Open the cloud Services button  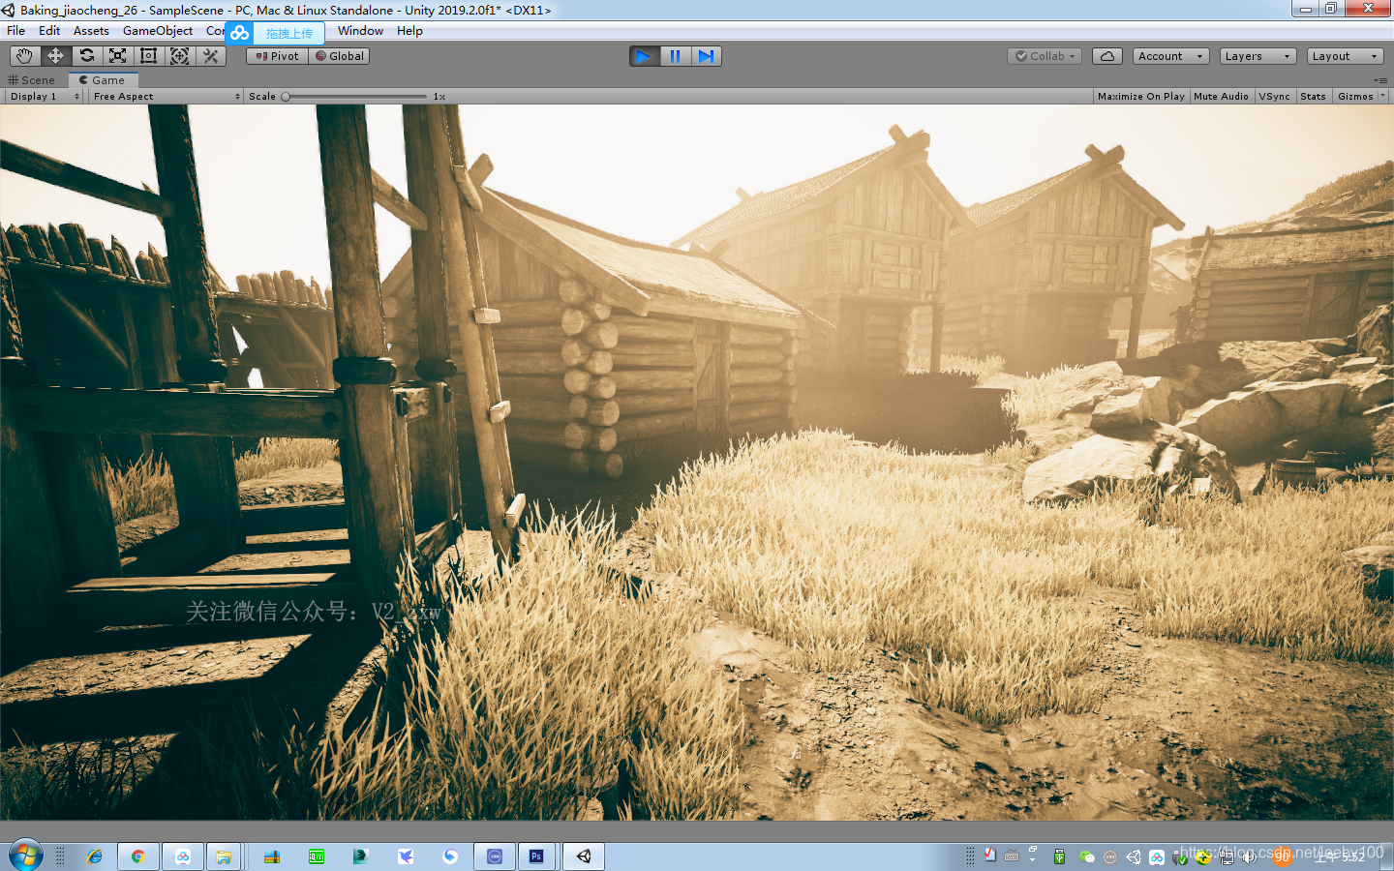[x=1106, y=56]
